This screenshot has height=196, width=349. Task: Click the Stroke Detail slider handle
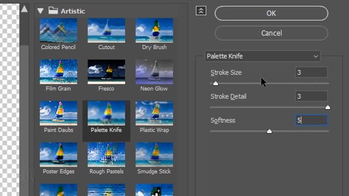(x=328, y=108)
